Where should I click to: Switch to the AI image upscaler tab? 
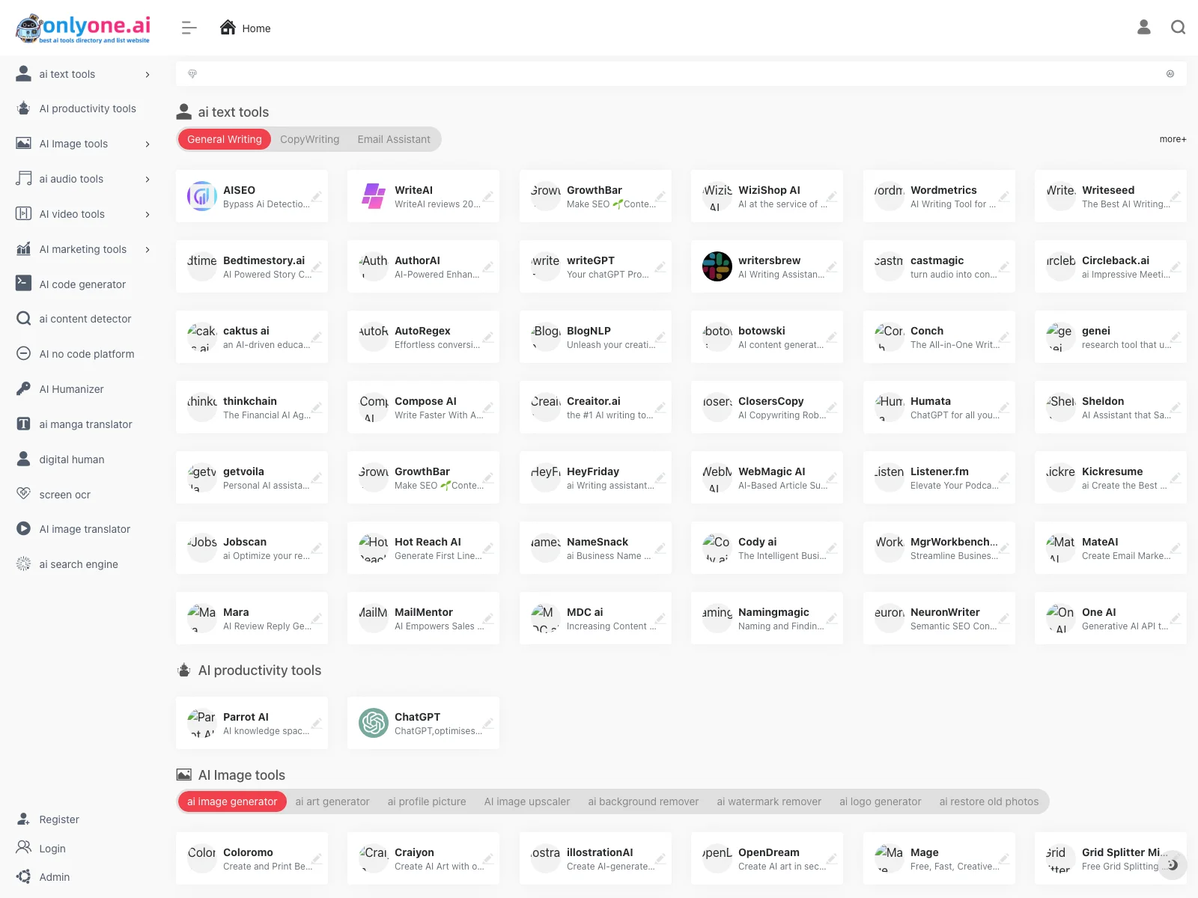(x=527, y=801)
